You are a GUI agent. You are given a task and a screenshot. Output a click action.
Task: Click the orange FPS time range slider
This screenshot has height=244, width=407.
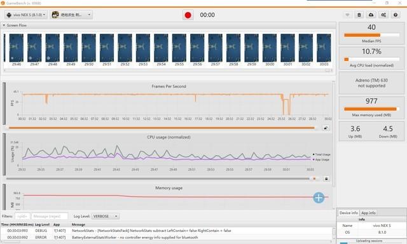162,128
